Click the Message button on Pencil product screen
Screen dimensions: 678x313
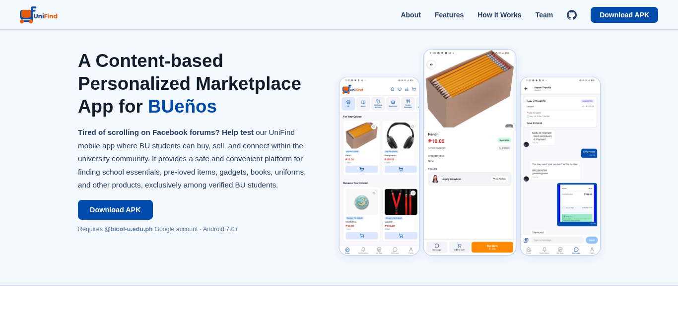437,247
